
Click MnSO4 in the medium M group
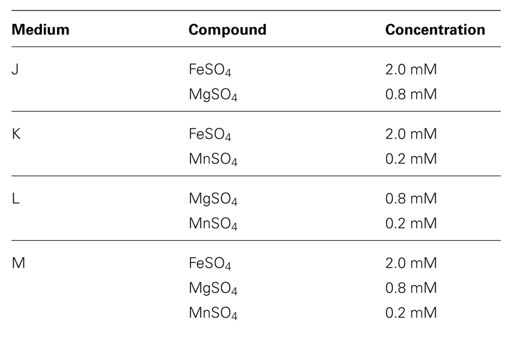pyautogui.click(x=213, y=313)
